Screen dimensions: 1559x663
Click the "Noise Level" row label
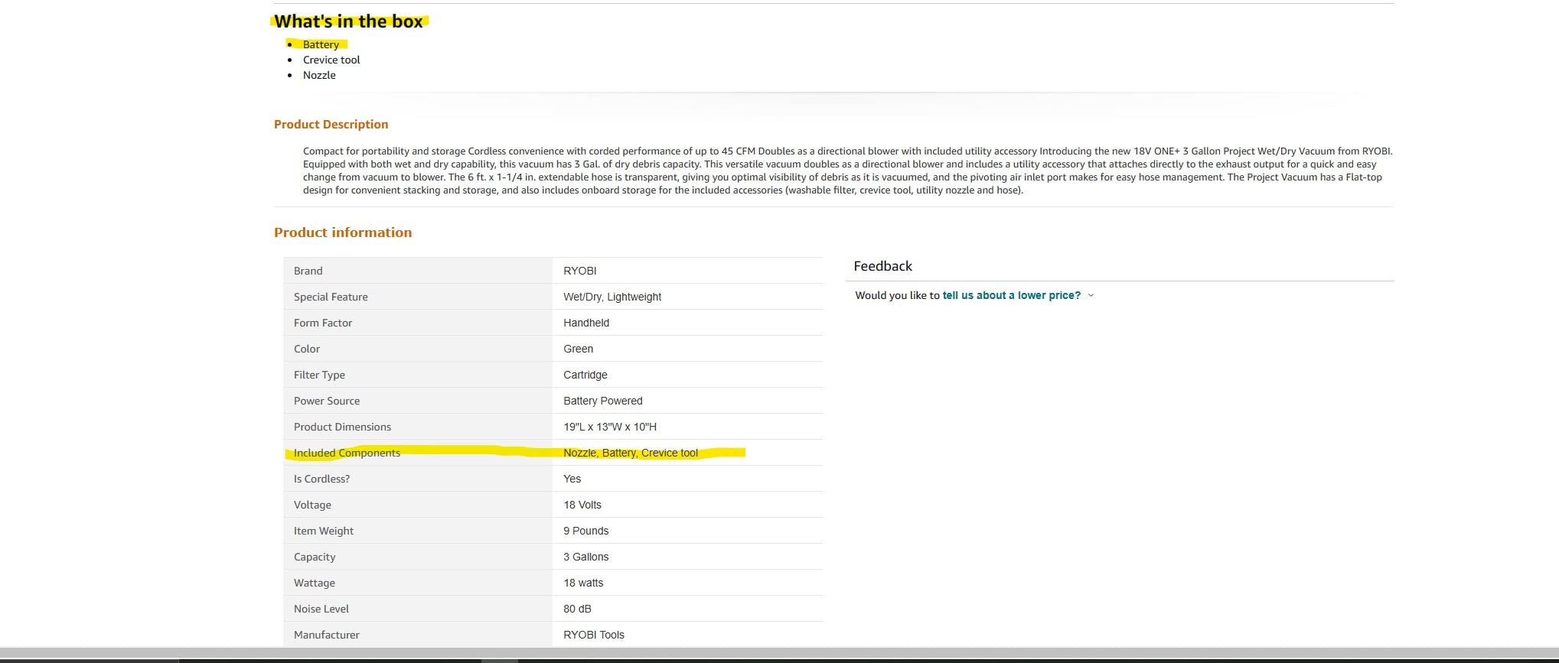(321, 609)
